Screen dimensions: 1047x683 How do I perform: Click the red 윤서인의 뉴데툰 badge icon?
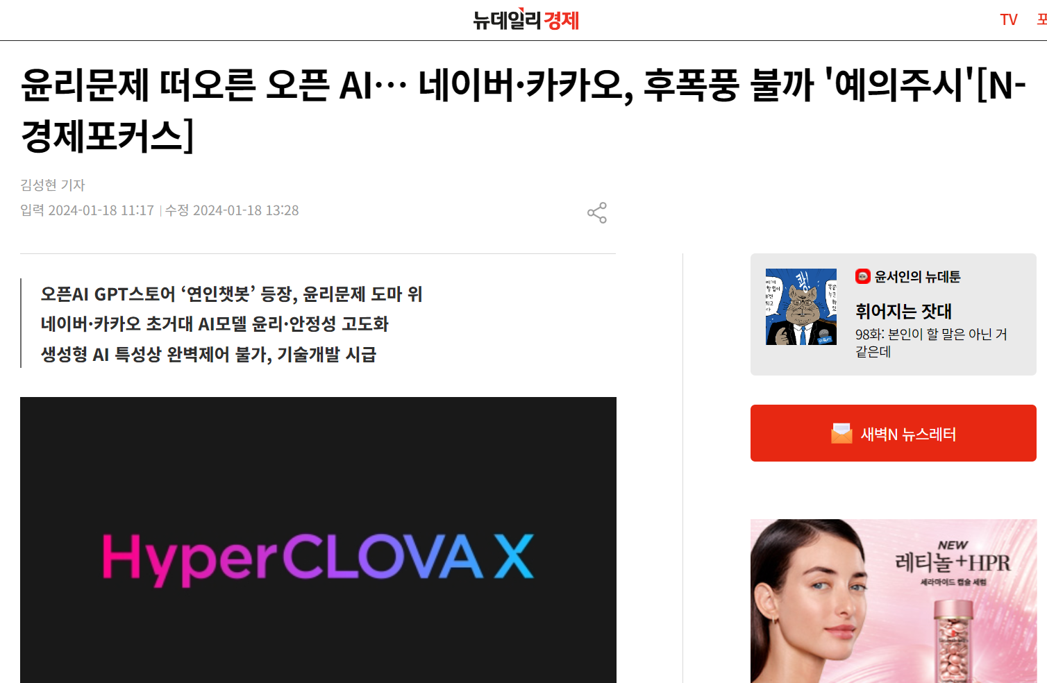click(863, 276)
